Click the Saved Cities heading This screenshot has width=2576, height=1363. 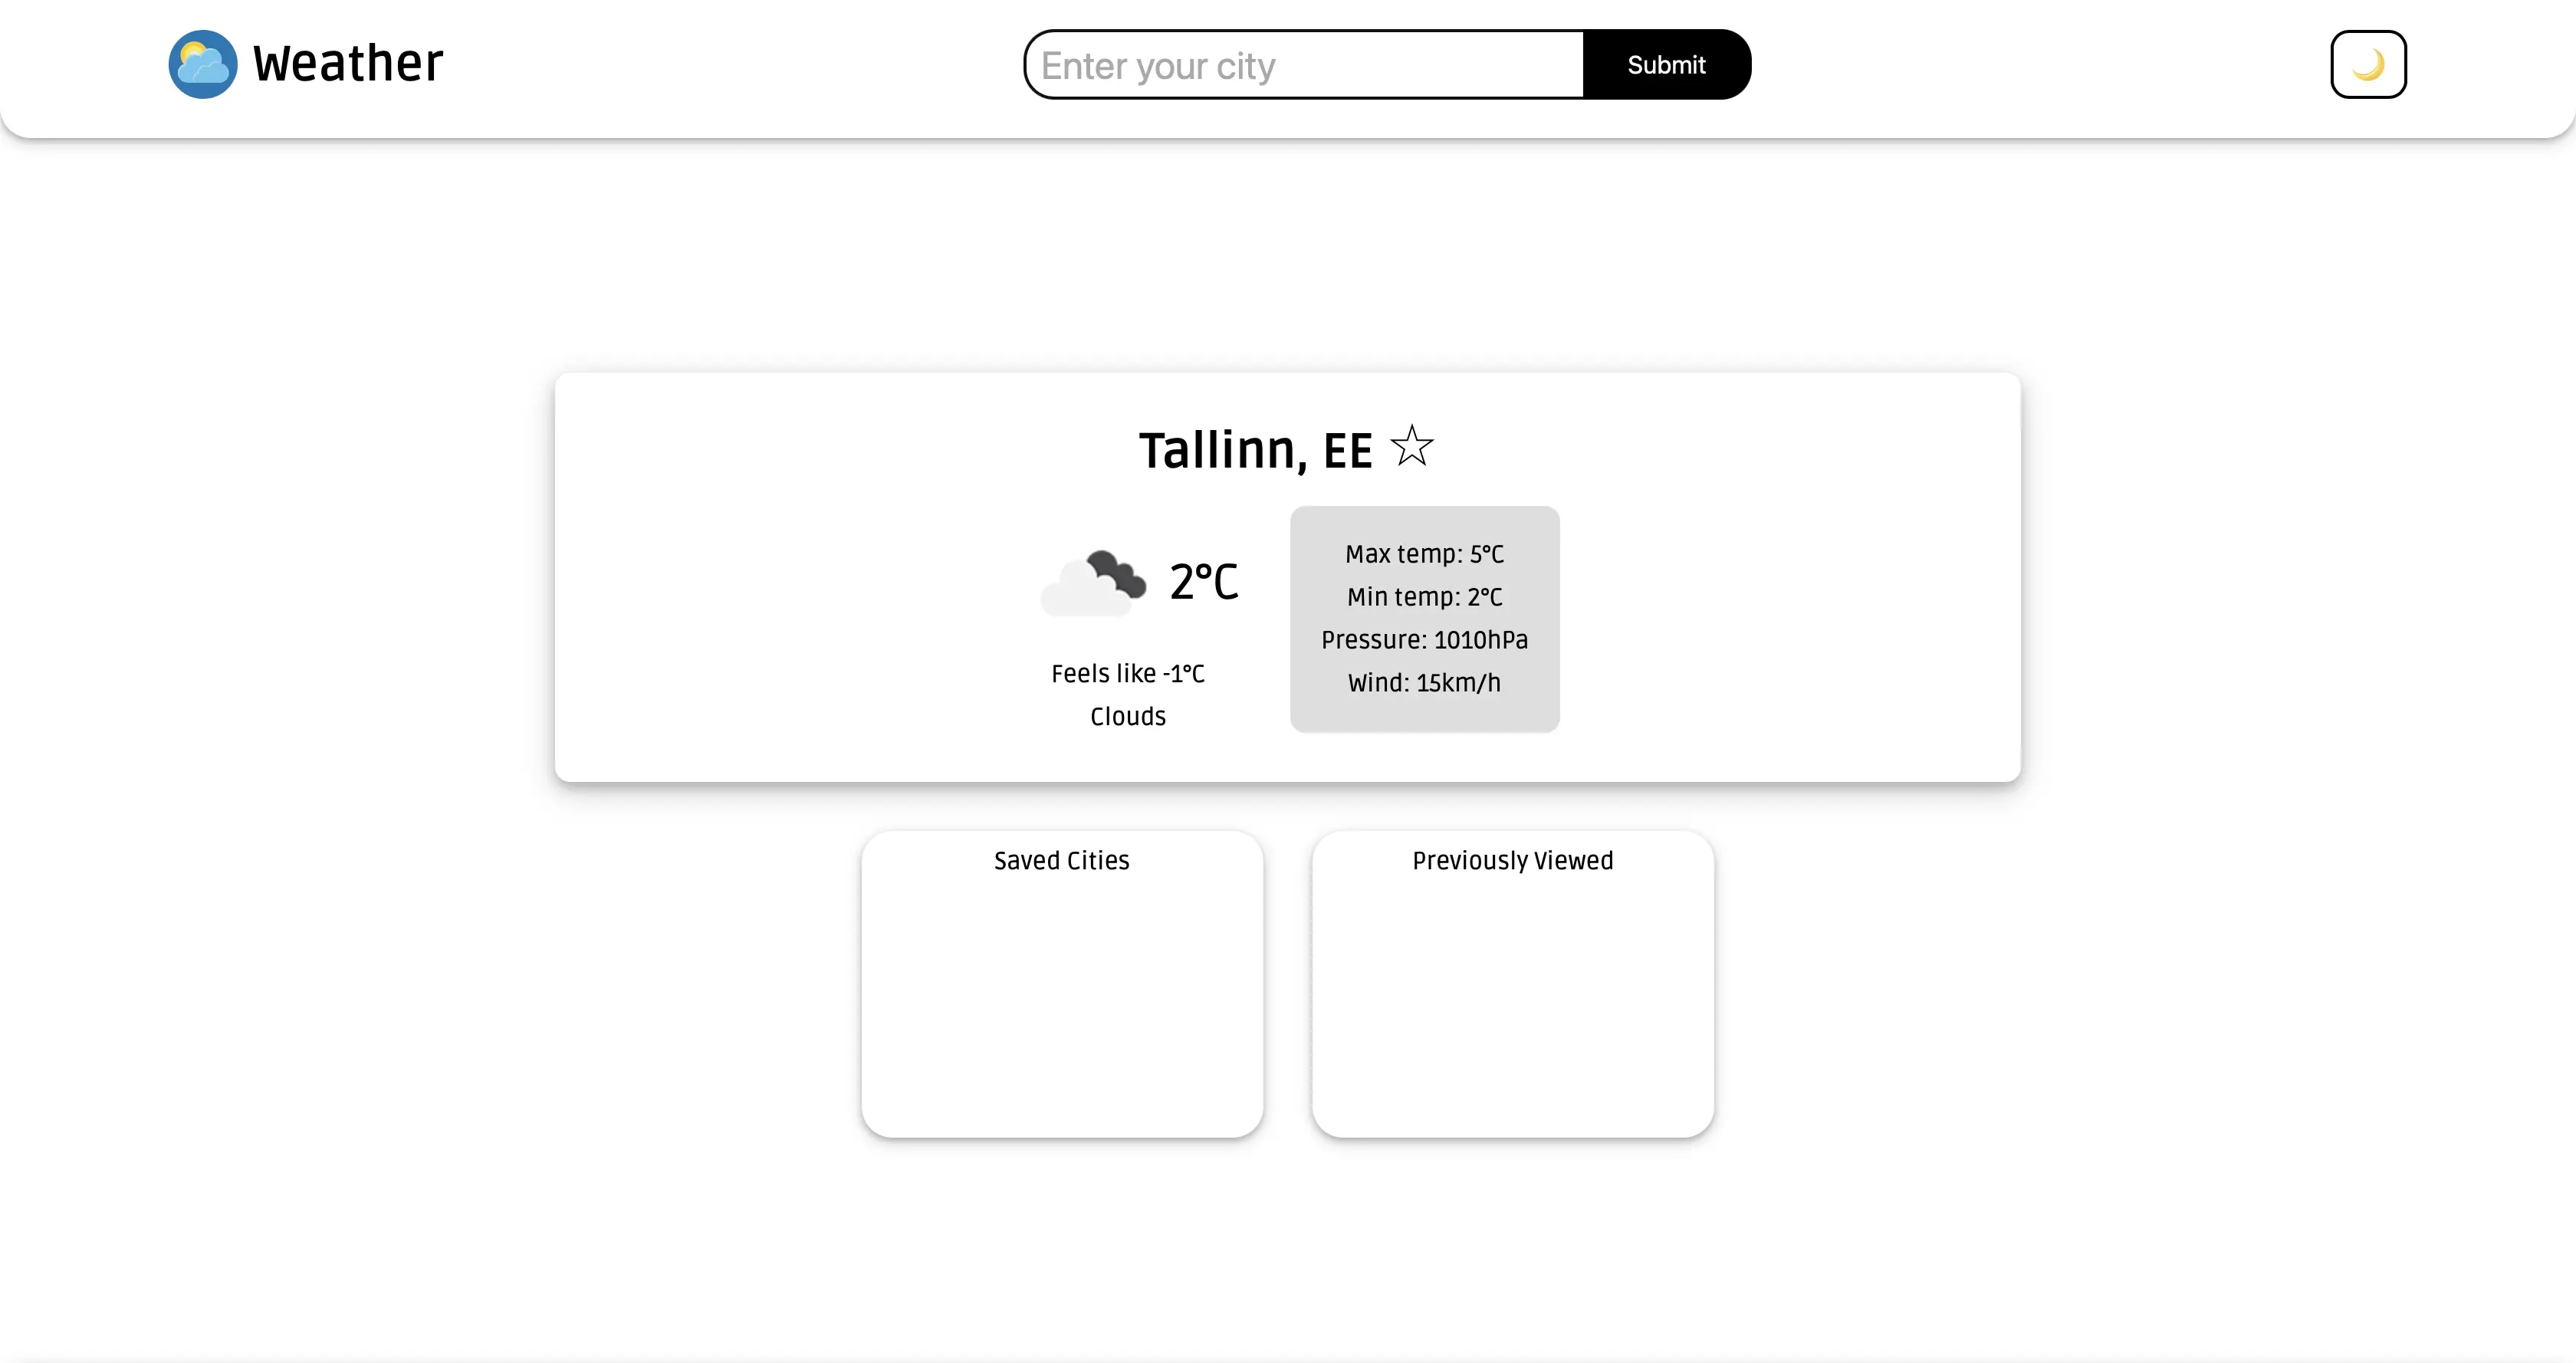click(x=1061, y=861)
